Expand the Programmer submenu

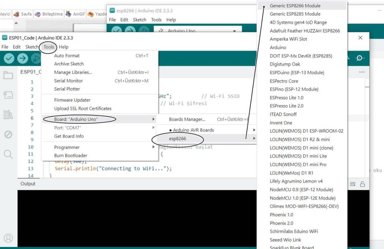coord(100,147)
